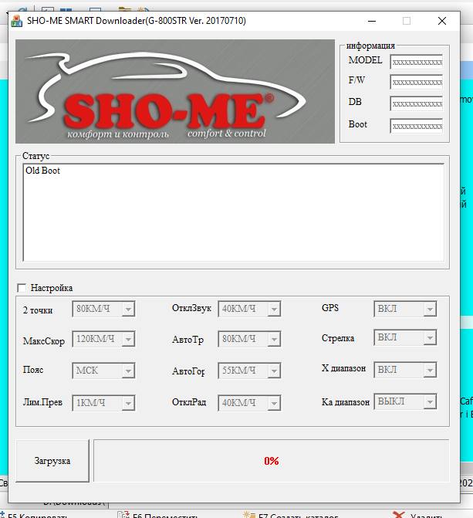The image size is (473, 518).
Task: Open the ОтклРад 40КМ/Ч dropdown
Action: [x=249, y=403]
